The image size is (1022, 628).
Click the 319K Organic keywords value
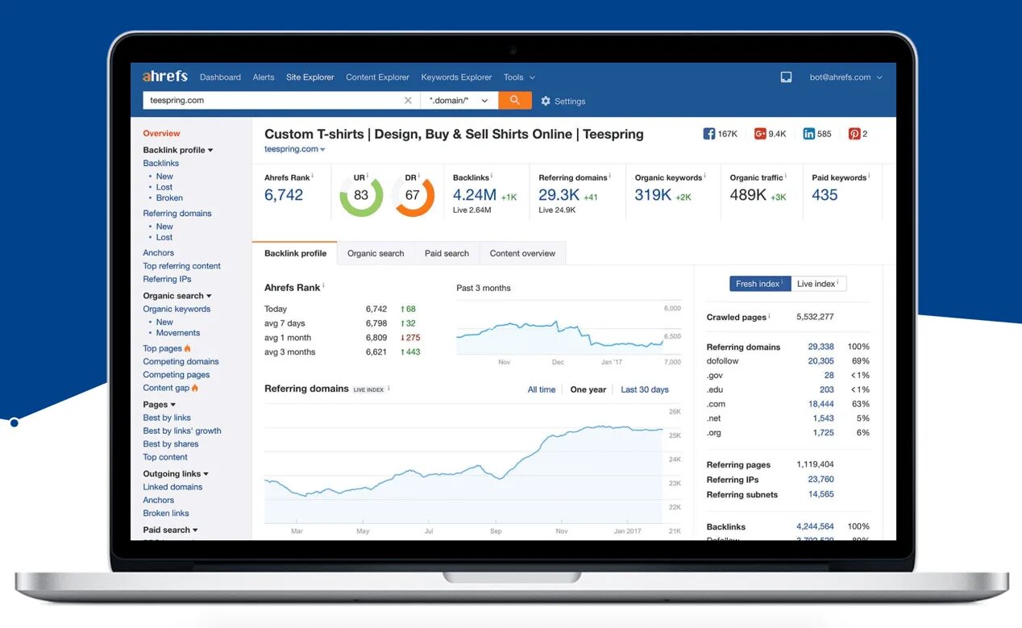tap(653, 195)
